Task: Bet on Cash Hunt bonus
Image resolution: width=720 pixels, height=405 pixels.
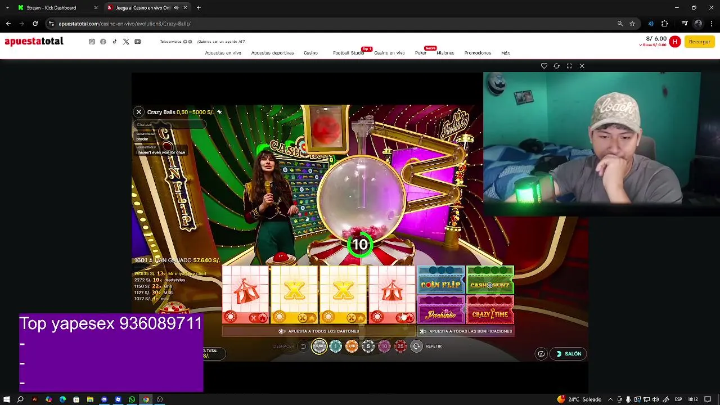Action: pyautogui.click(x=490, y=280)
